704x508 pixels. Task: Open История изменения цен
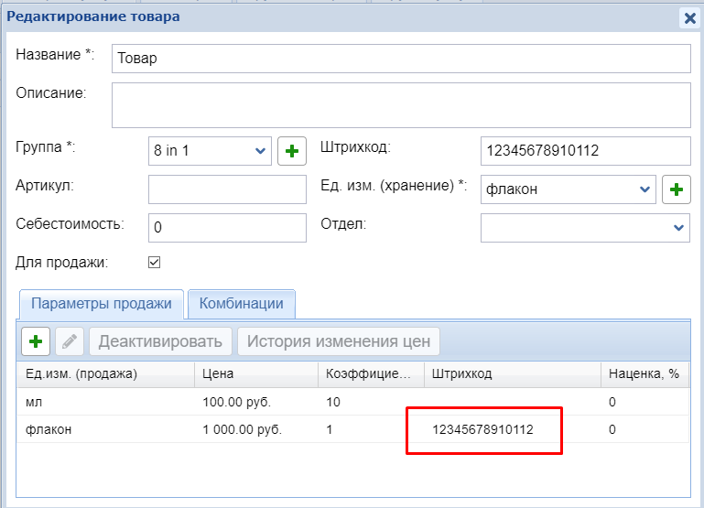click(x=340, y=341)
